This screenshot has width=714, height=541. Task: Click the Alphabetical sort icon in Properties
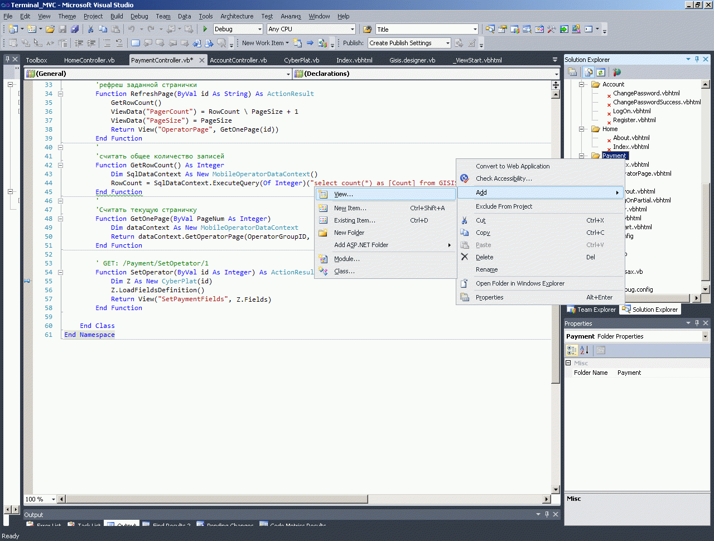point(584,350)
